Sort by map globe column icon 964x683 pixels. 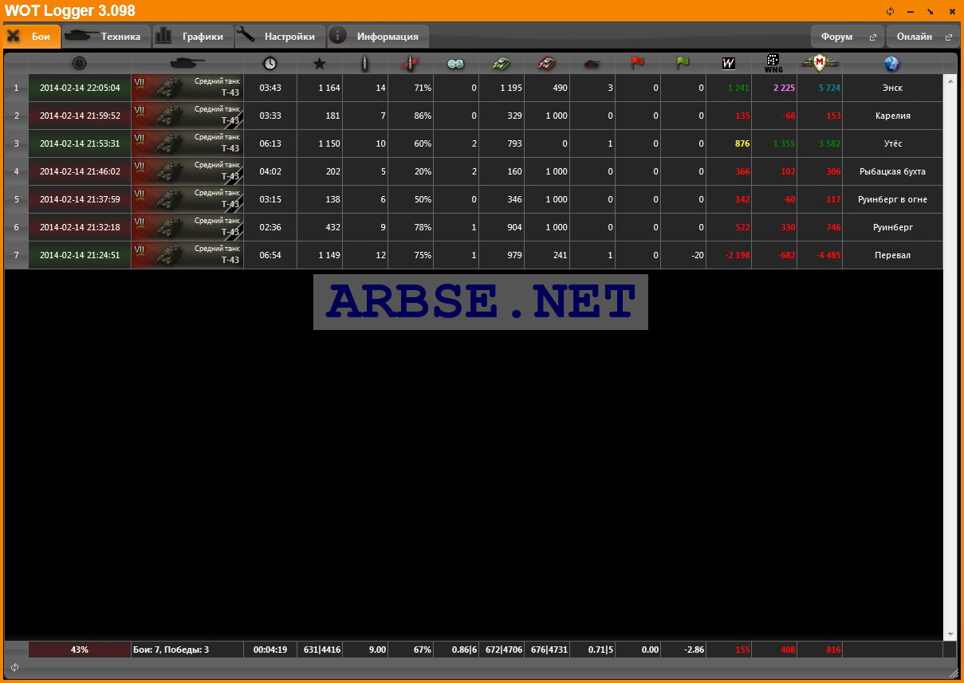[892, 63]
